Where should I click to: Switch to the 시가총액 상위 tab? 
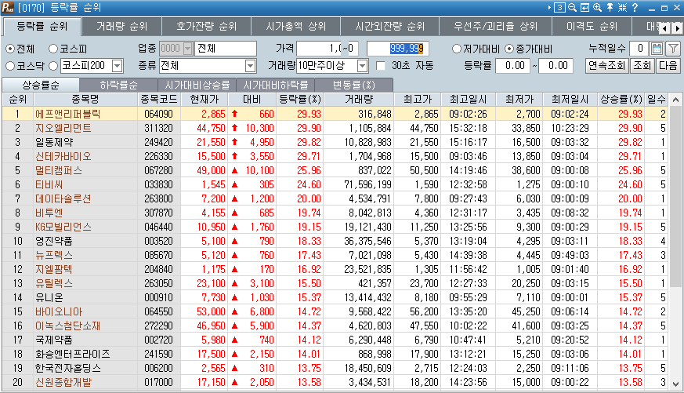point(295,27)
